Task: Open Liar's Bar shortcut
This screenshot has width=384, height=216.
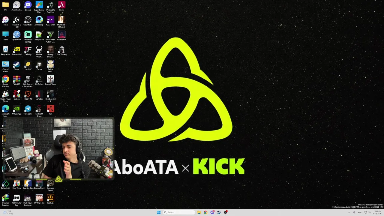Action: (x=39, y=95)
